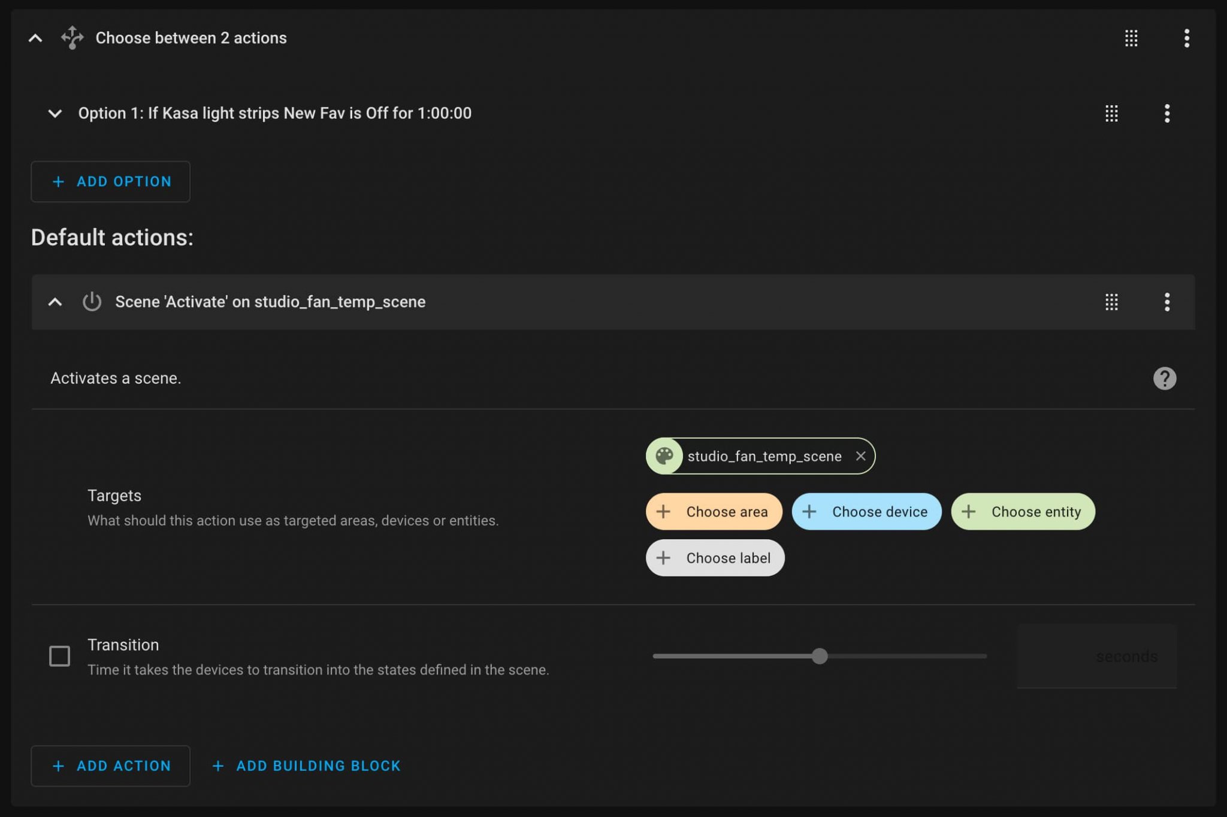
Task: Select 'Choose device' for targets
Action: pos(866,512)
